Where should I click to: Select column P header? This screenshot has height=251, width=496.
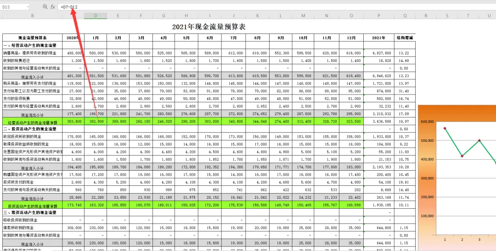coord(378,16)
